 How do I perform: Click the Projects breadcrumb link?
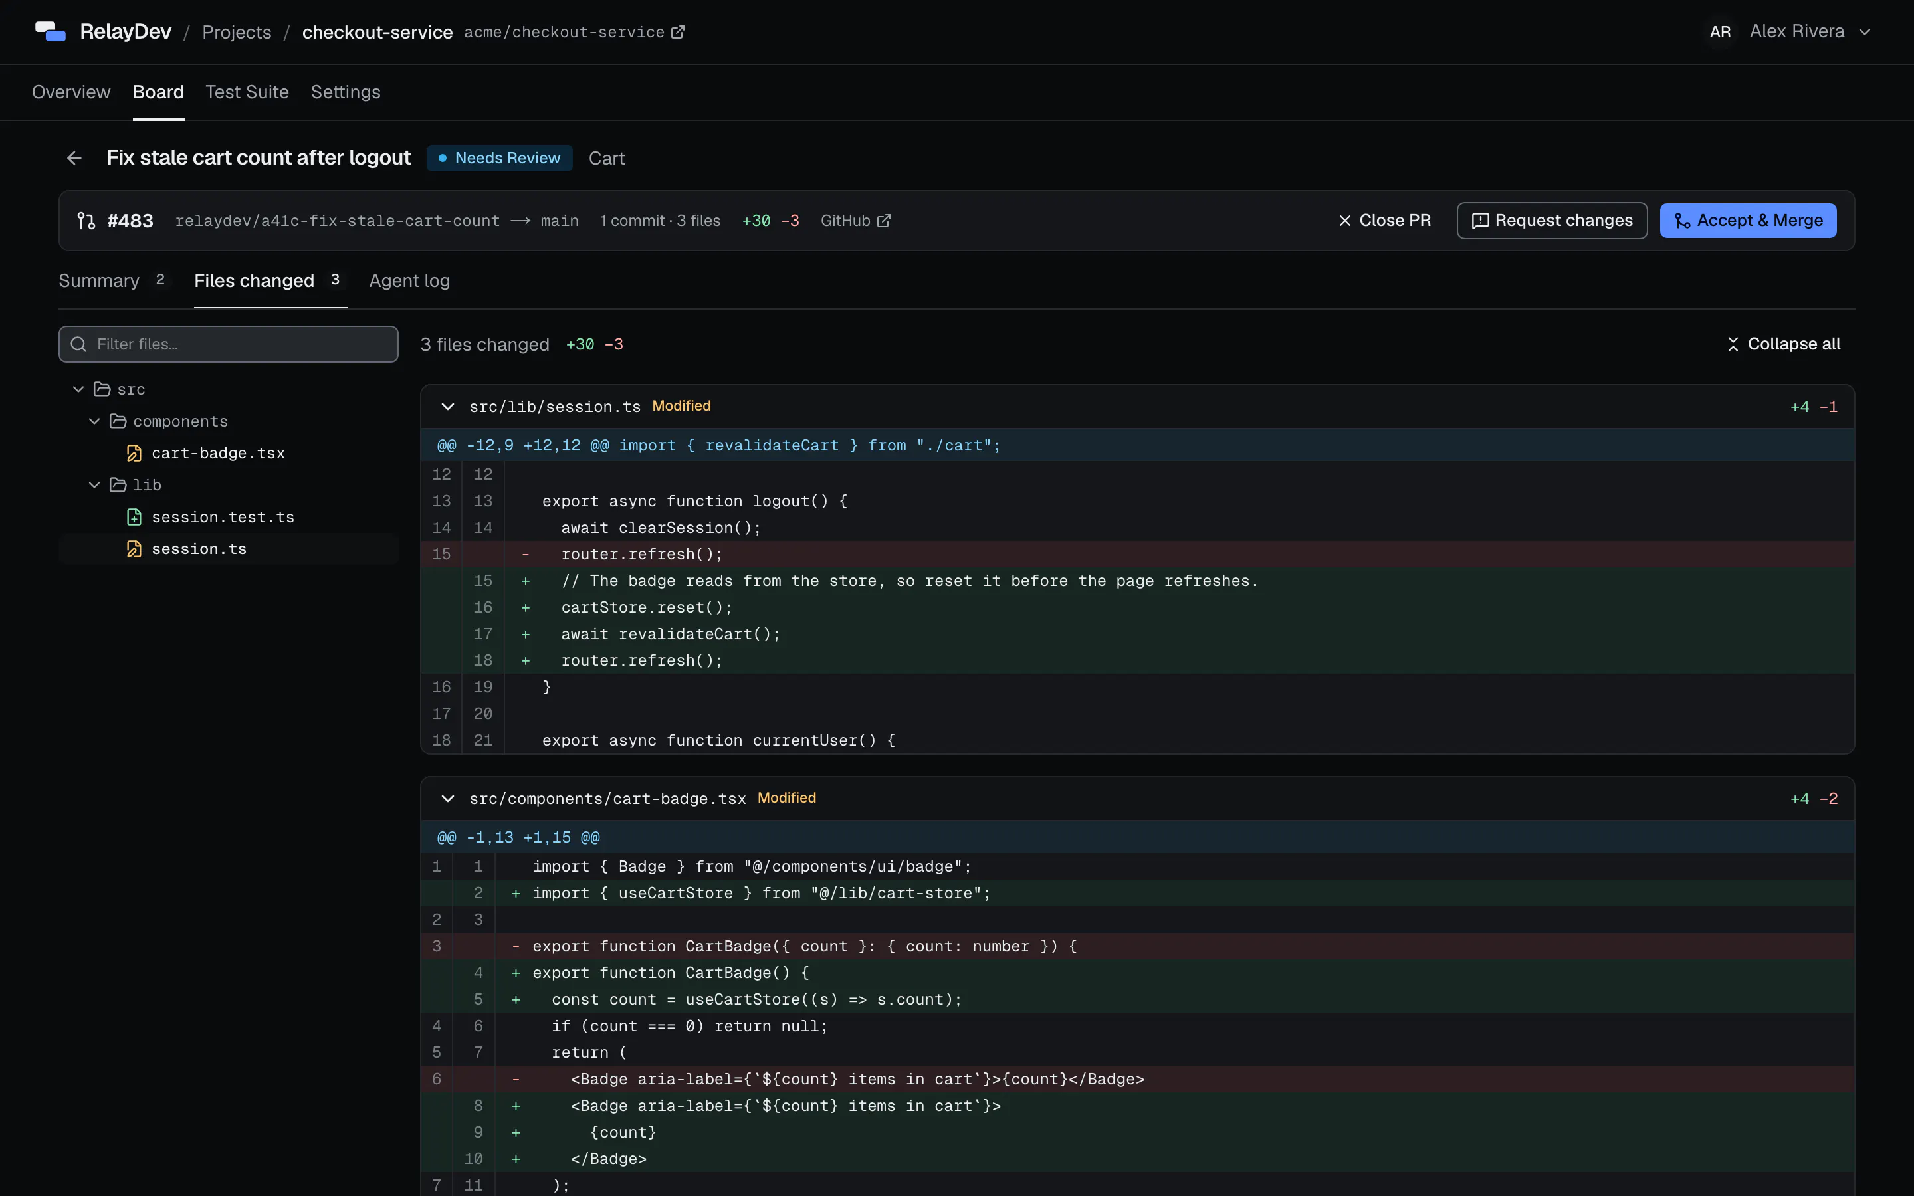pos(237,33)
